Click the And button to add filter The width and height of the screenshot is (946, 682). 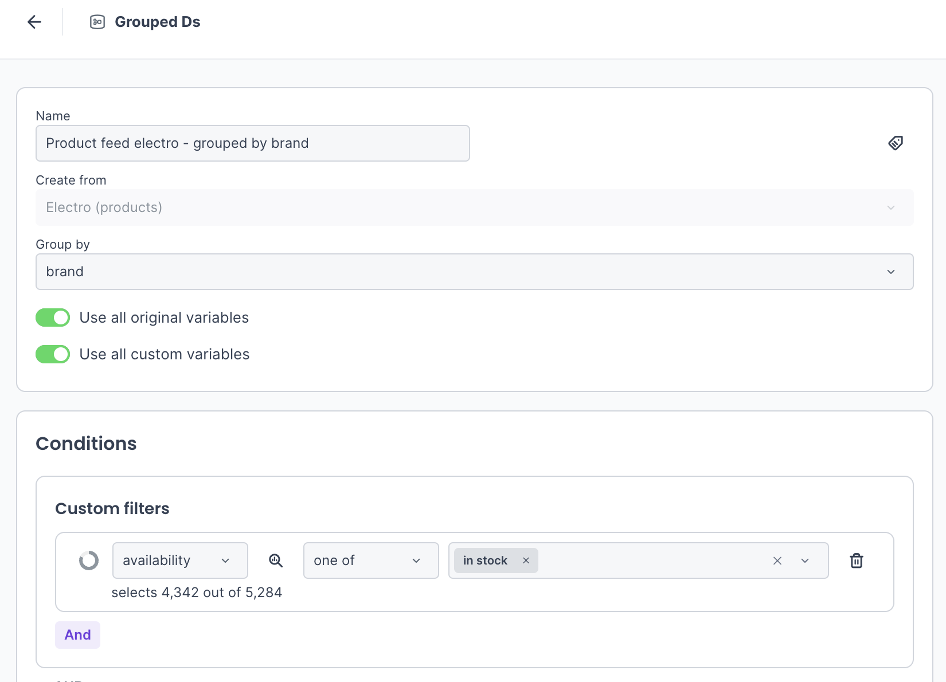(77, 635)
